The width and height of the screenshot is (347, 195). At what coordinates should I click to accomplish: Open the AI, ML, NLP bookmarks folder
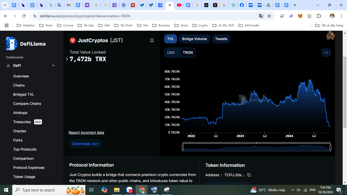(x=223, y=25)
